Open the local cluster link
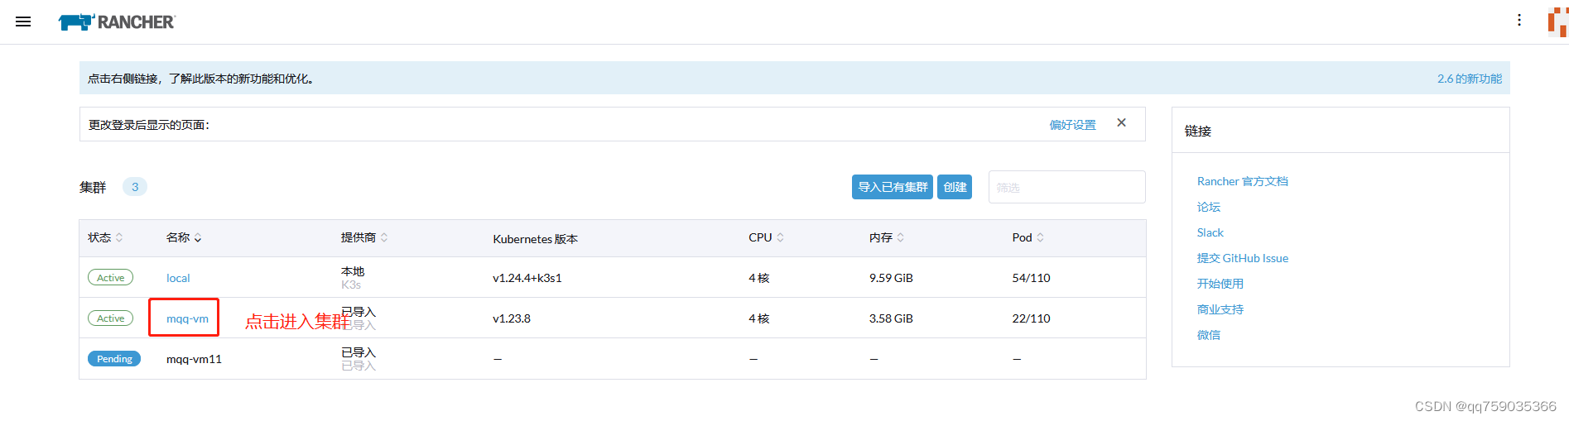Viewport: 1569px width, 421px height. click(x=178, y=278)
